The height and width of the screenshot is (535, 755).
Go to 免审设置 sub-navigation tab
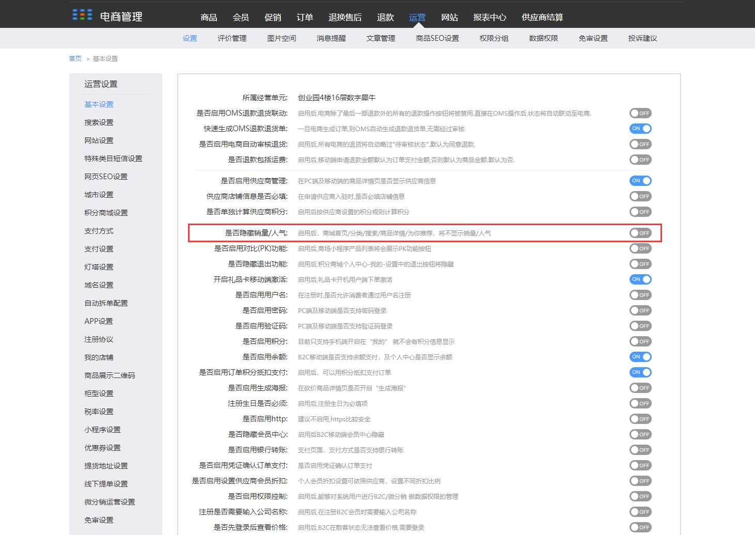coord(593,38)
